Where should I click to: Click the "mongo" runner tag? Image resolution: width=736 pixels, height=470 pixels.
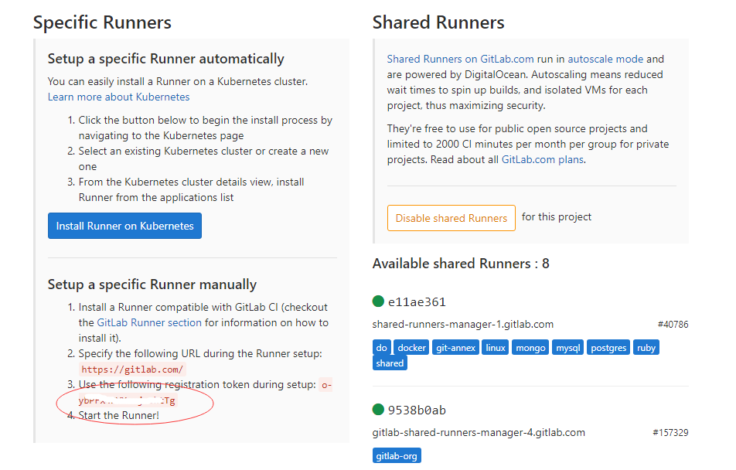(x=531, y=347)
